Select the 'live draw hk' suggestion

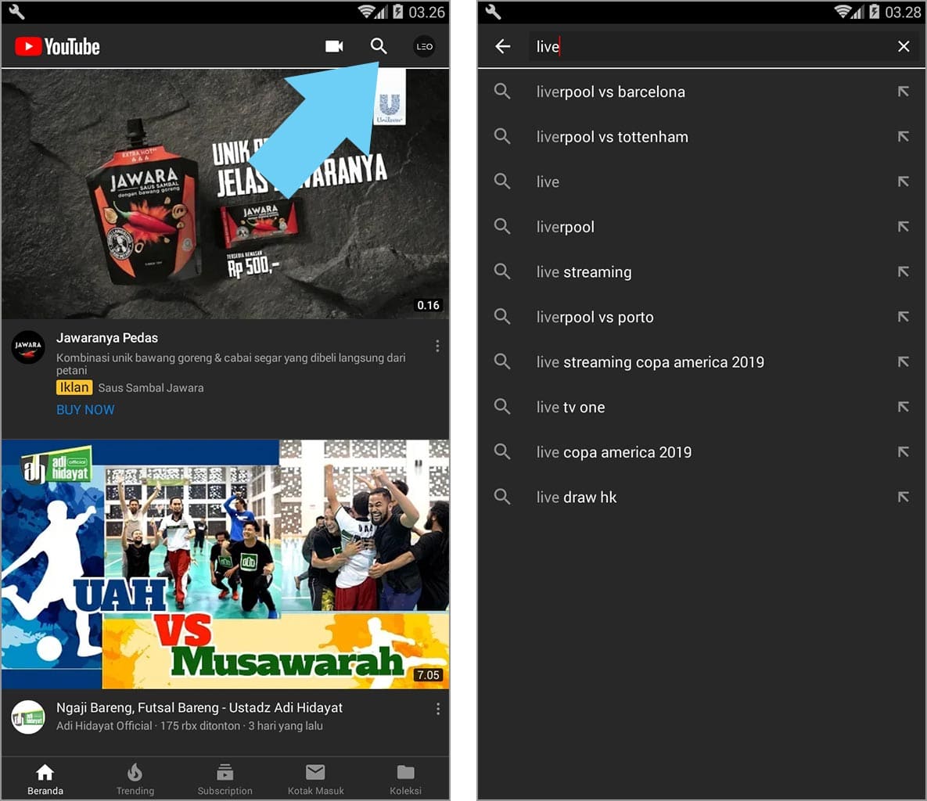pyautogui.click(x=702, y=497)
